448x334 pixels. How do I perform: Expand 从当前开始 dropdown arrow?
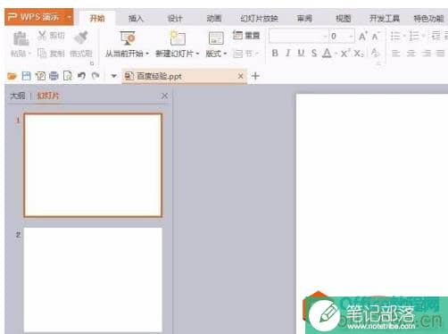(x=147, y=54)
